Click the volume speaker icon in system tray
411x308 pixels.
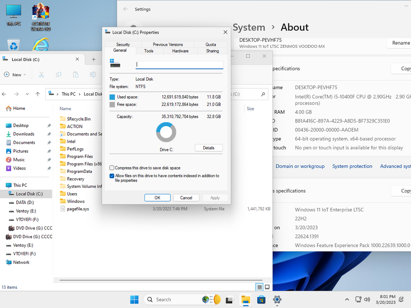coord(367,300)
